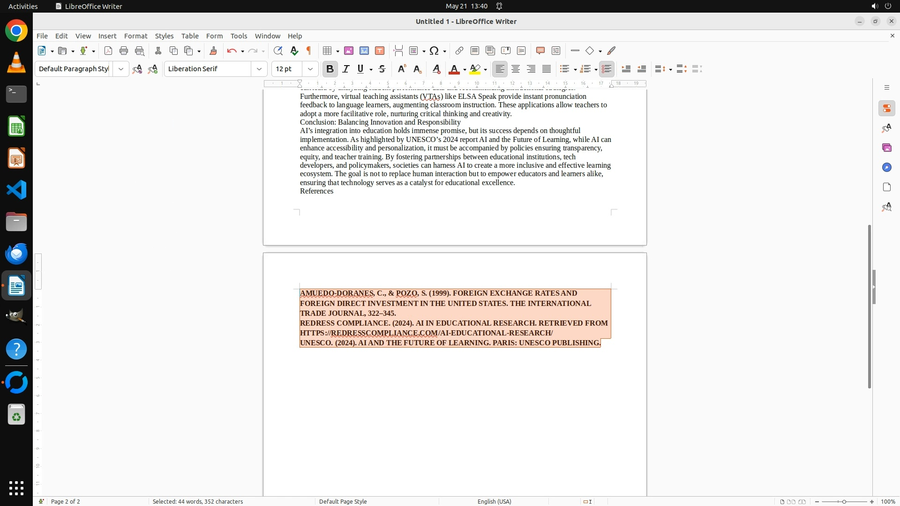Open Find and Replace tool
This screenshot has width=900, height=506.
[x=278, y=51]
